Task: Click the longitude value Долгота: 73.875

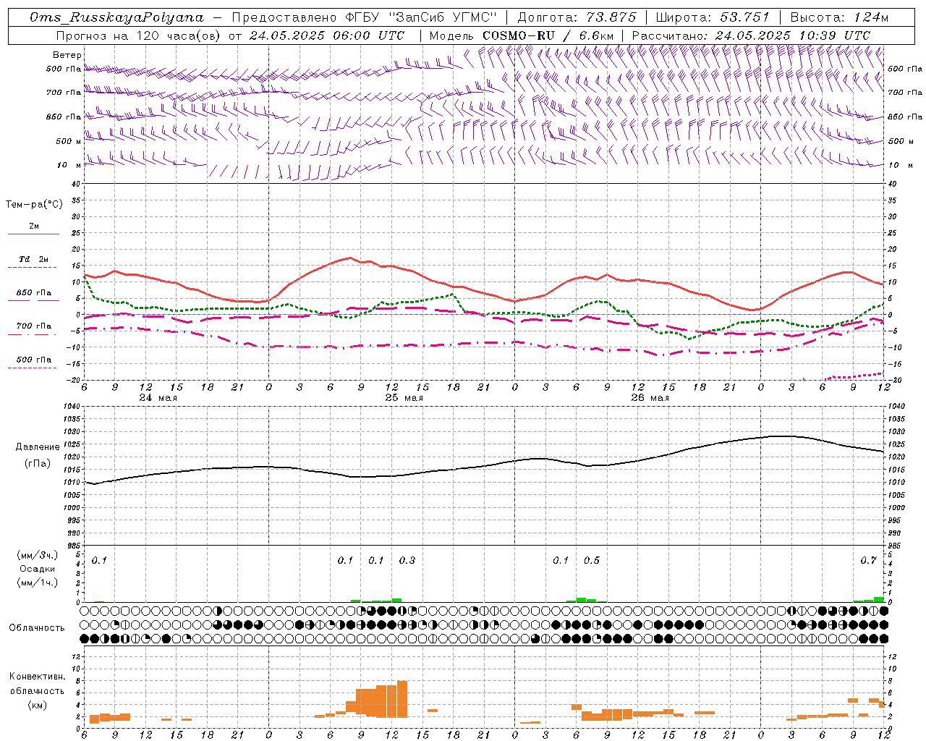Action: (x=577, y=17)
